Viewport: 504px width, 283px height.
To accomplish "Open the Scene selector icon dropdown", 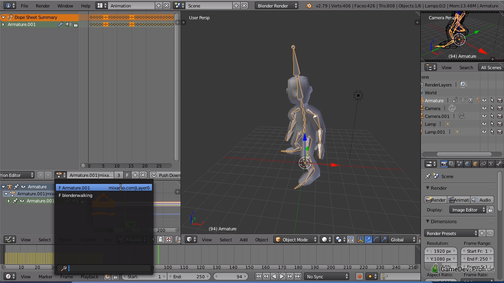I will tap(179, 6).
